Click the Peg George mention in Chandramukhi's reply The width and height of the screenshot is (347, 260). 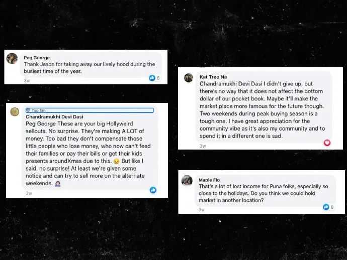(x=41, y=123)
